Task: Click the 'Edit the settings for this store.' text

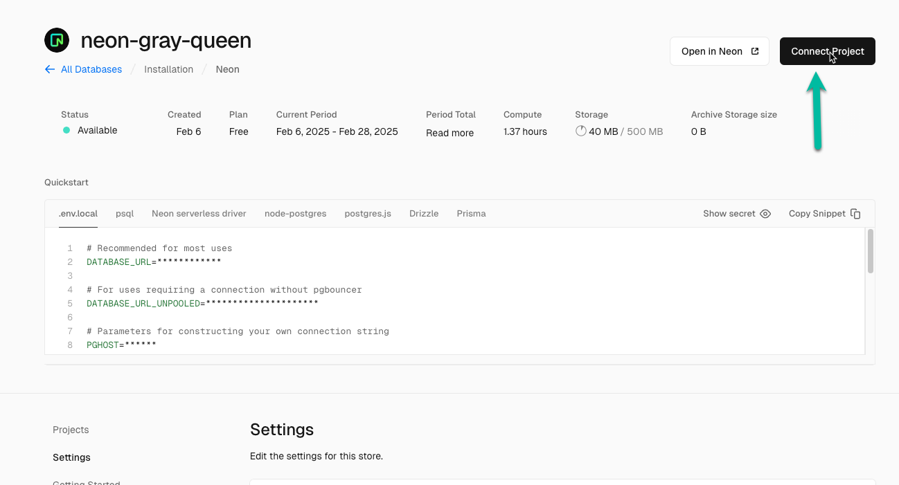Action: [x=317, y=457]
